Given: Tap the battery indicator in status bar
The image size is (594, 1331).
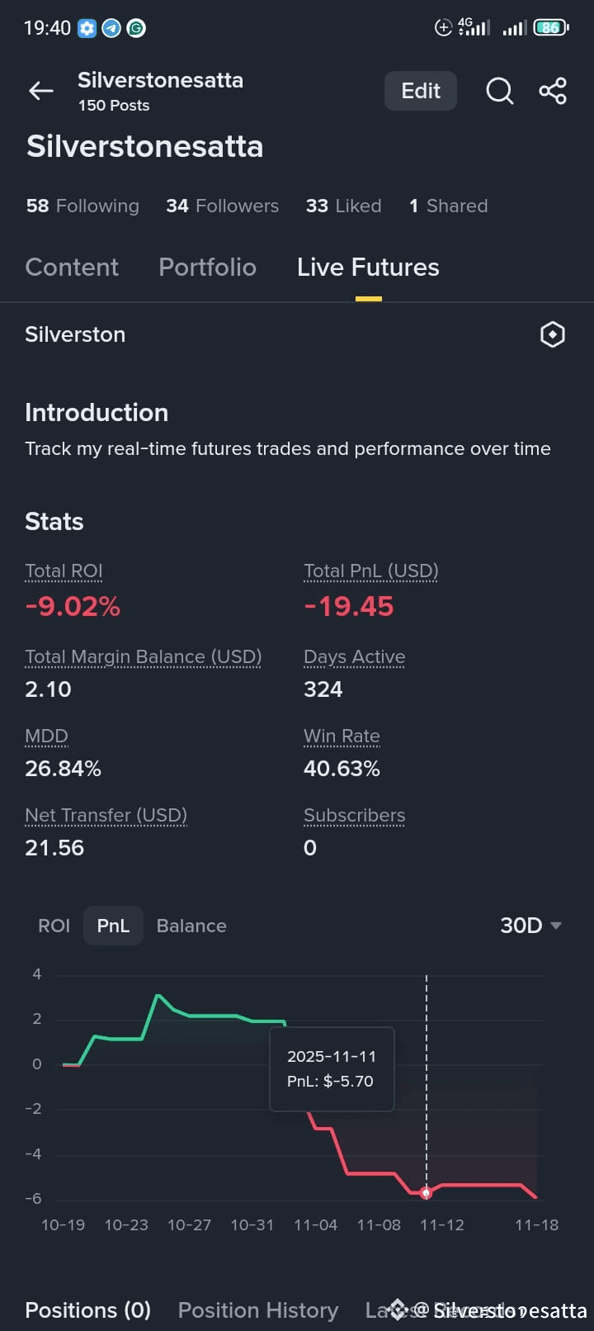Looking at the screenshot, I should click(550, 28).
